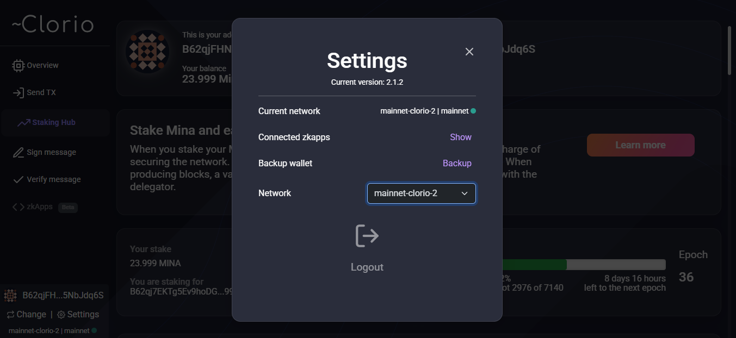Screen dimensions: 736x338
Task: Close the Settings dialog
Action: [x=469, y=52]
